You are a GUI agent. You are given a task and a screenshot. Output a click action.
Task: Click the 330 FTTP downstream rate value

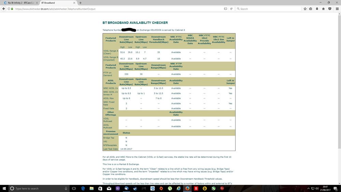[126, 74]
